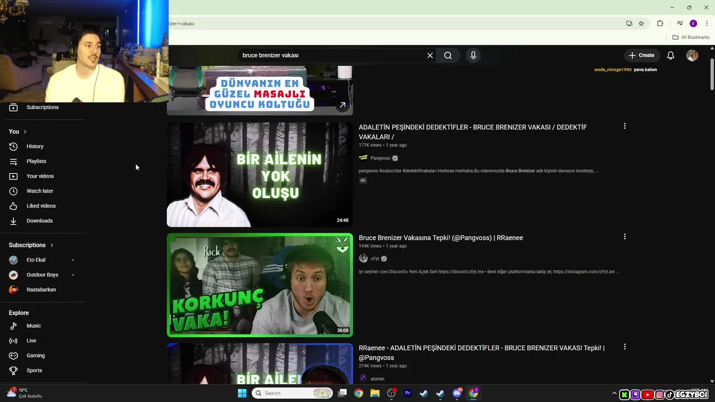
Task: Visit atahan channel
Action: pos(378,379)
